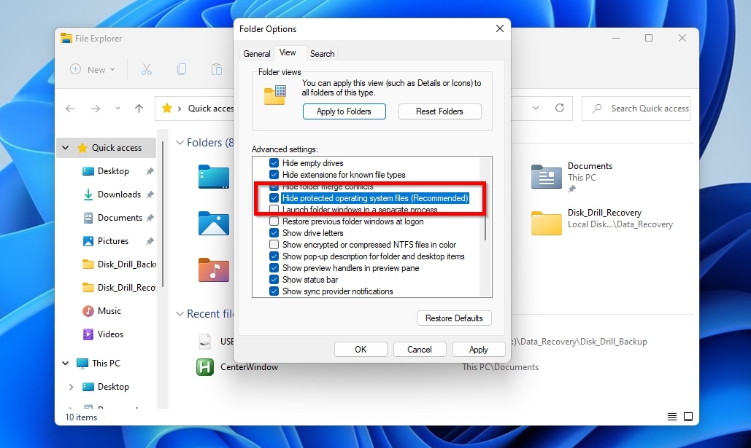Switch to the Search tab in Folder Options
The height and width of the screenshot is (448, 751).
(x=322, y=53)
